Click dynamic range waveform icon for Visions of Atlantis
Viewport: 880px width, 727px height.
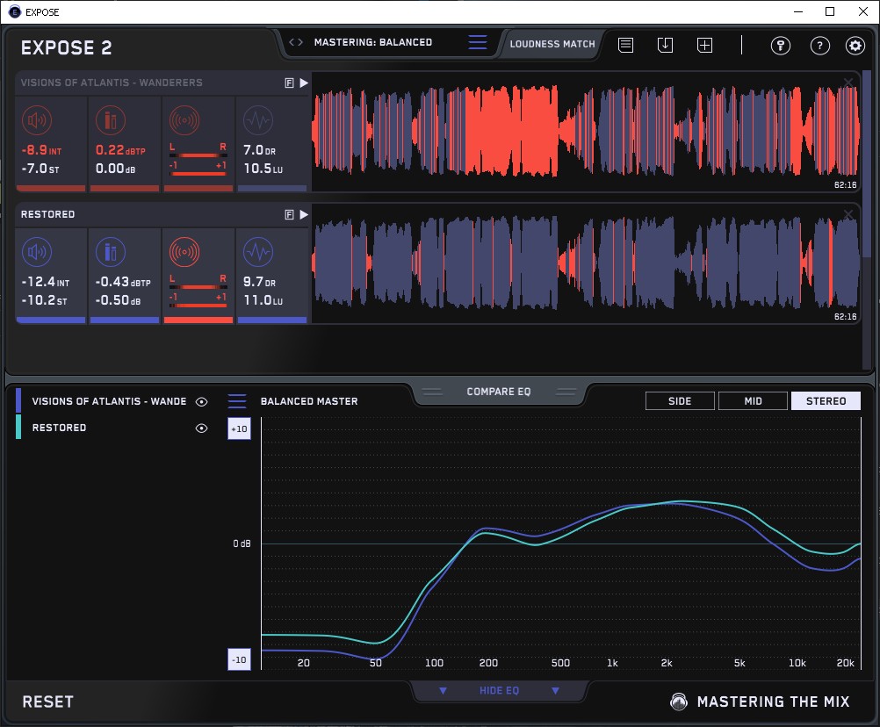(x=258, y=120)
